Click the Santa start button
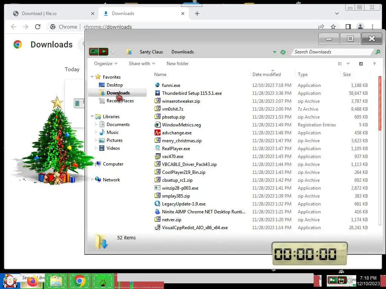Viewport: 386px width, 289px height. 10,281
